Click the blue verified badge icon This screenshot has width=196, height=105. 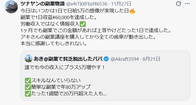coord(106,59)
